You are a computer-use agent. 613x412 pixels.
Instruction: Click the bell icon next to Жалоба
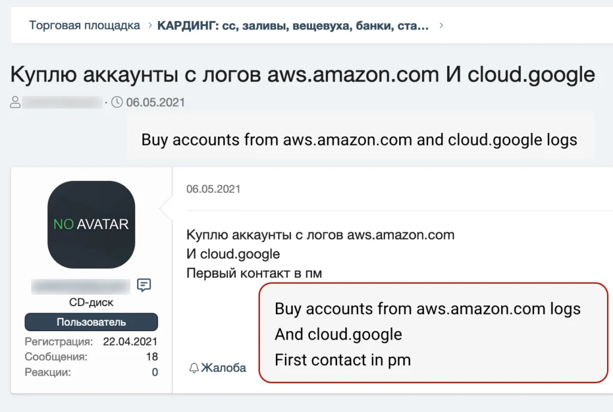[x=195, y=367]
